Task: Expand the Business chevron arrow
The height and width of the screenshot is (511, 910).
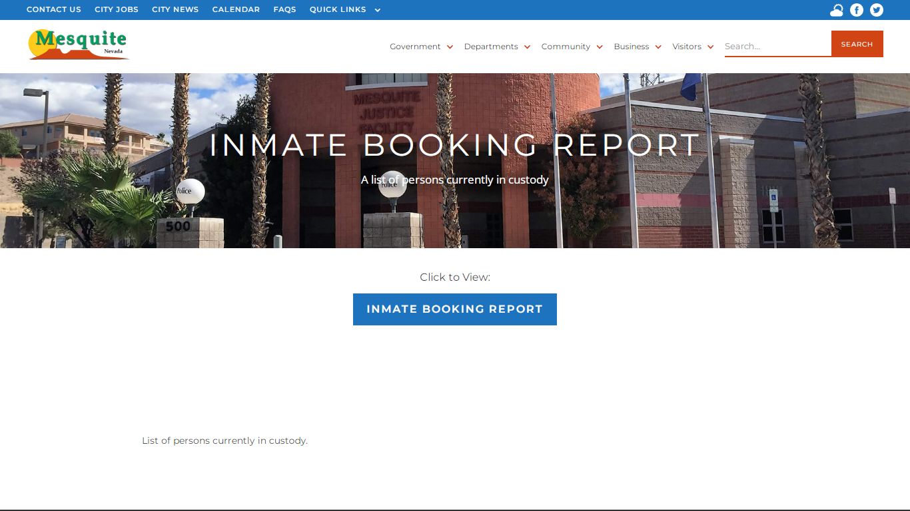Action: (658, 47)
